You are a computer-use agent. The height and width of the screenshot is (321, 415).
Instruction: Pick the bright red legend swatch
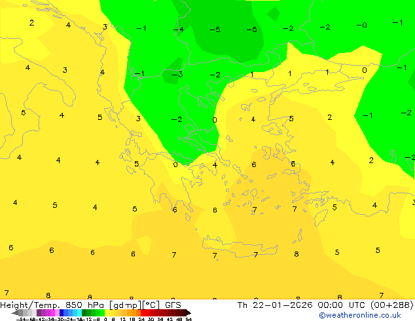[x=143, y=312]
